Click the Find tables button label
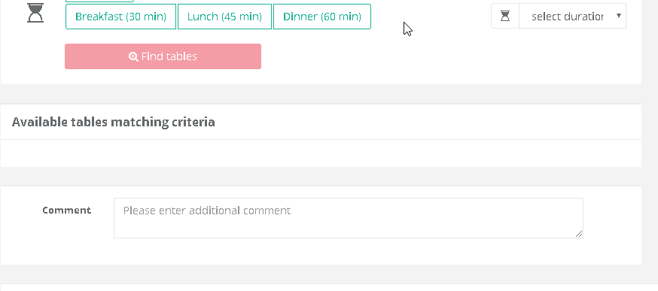The image size is (658, 291). [169, 56]
